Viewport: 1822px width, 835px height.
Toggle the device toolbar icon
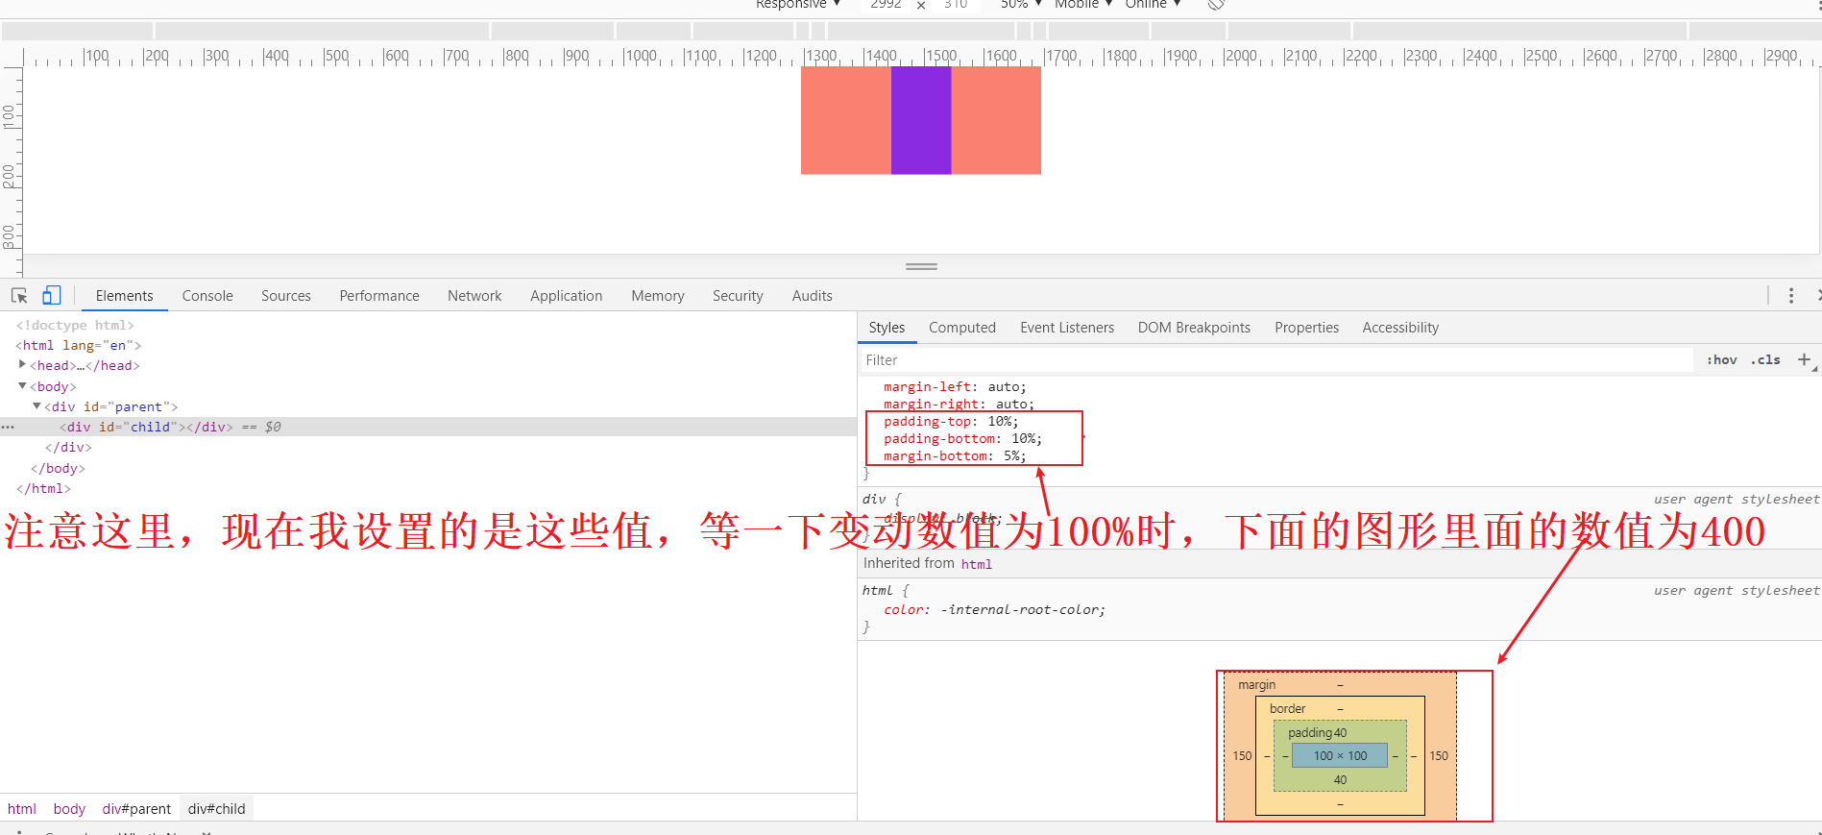click(x=52, y=296)
